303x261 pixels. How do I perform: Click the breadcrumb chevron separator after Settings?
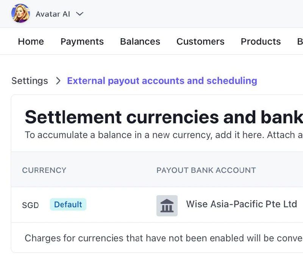click(58, 81)
